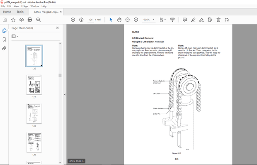
Task: Click the 8-26 page number footer
Action: [177, 159]
